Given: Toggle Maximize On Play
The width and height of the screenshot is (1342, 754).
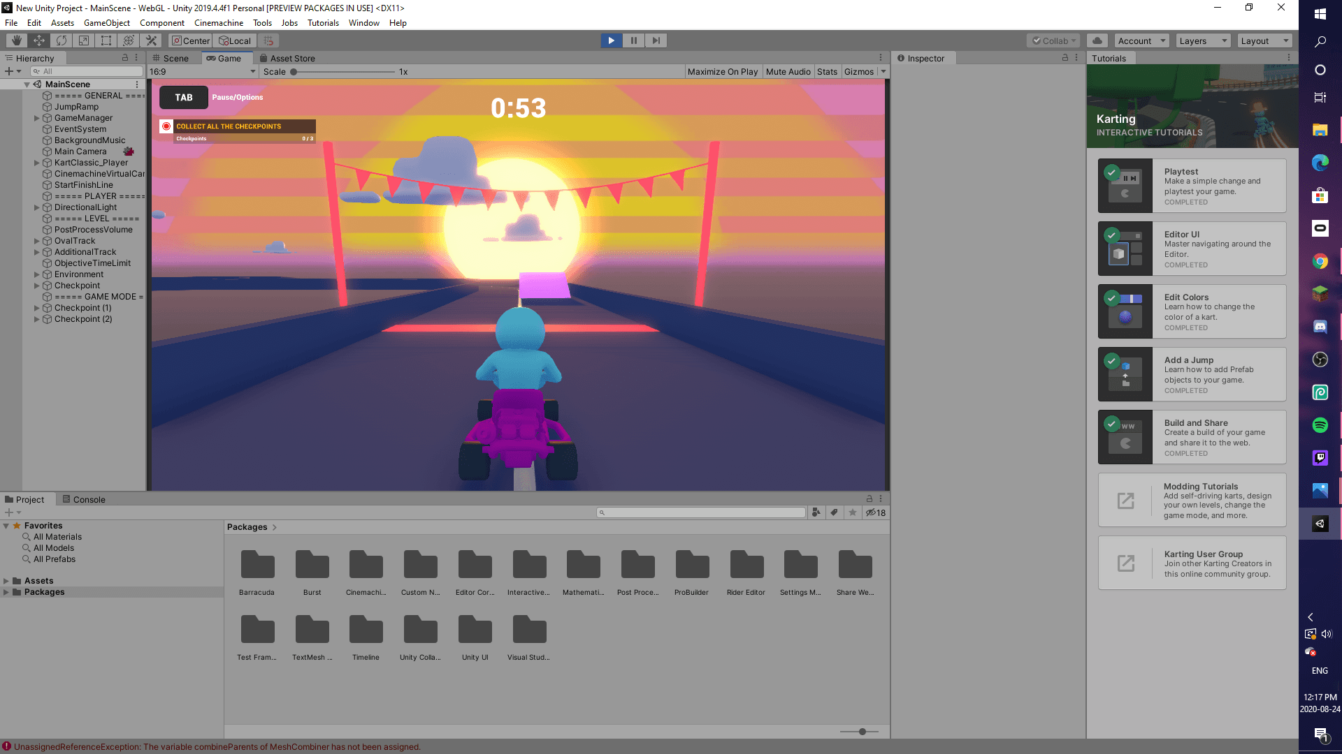Looking at the screenshot, I should 722,72.
